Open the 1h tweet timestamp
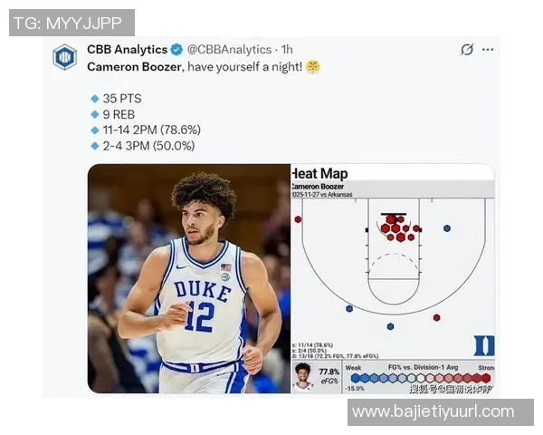Screen dimensions: 543x435 [287, 49]
